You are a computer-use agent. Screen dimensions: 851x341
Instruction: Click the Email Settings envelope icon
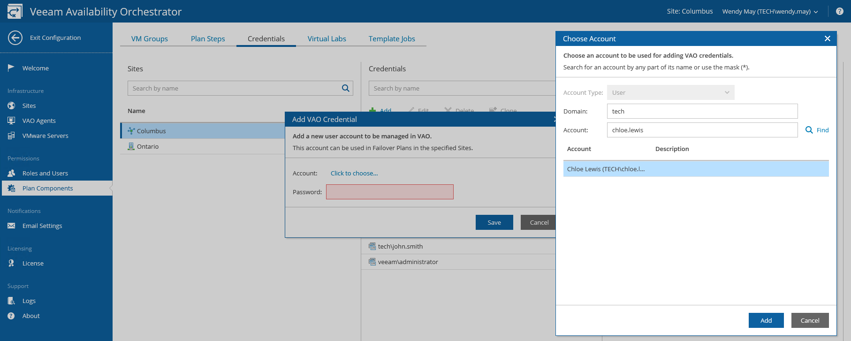pos(11,226)
